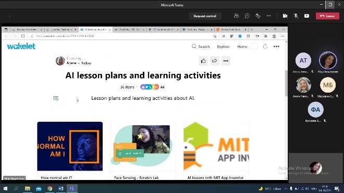344x193 pixels.
Task: Open Microsoft Word from taskbar
Action: 61,188
